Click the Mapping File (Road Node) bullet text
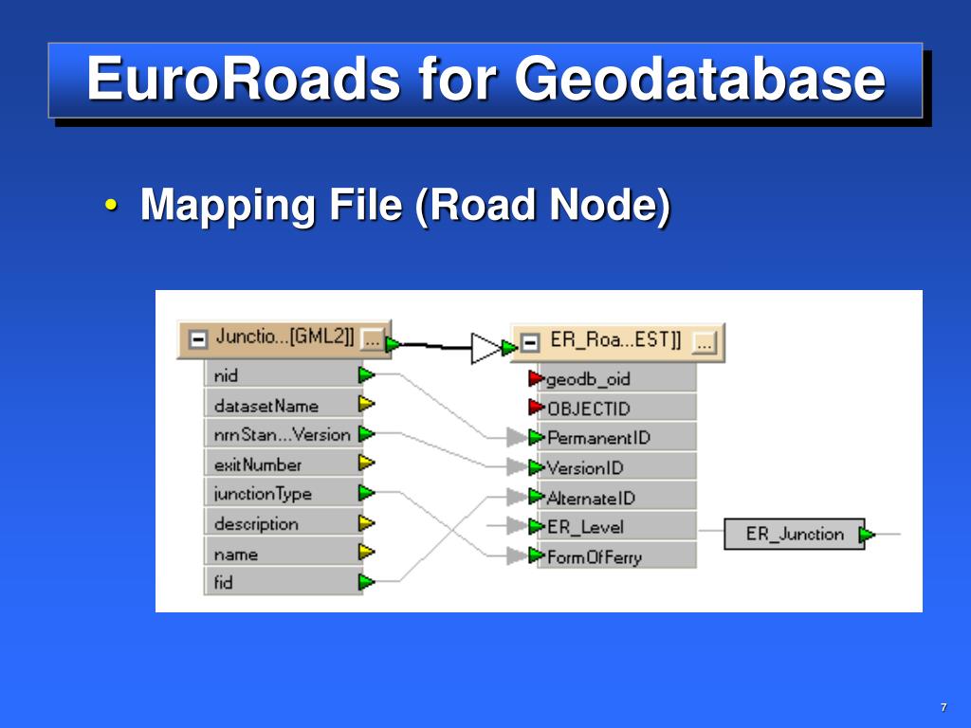The image size is (971, 728). [406, 205]
